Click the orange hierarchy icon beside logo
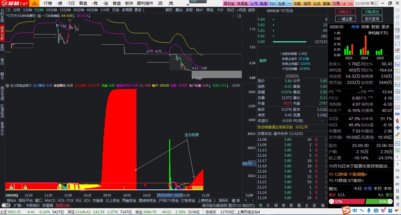The width and height of the screenshot is (401, 215). 34,4
